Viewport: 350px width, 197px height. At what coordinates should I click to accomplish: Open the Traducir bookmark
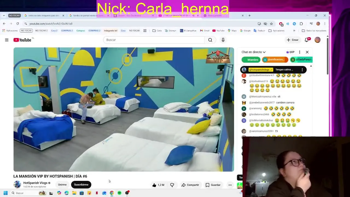click(x=259, y=31)
